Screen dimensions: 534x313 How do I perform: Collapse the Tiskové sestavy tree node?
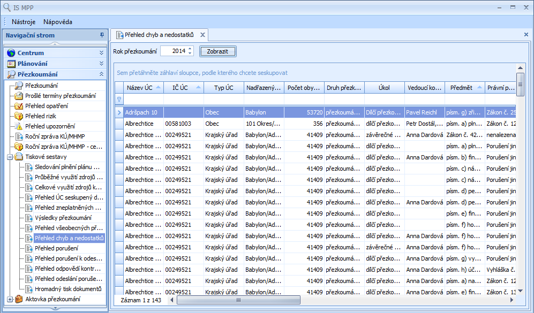(x=10, y=157)
